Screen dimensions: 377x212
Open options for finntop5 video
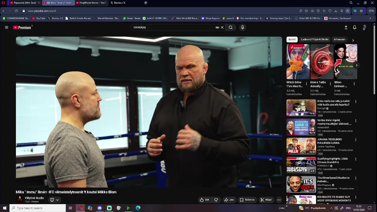[355, 102]
